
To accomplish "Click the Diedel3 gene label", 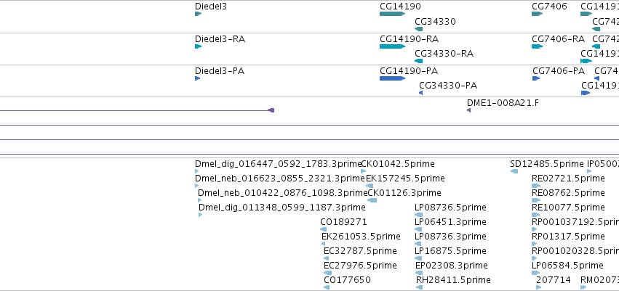I will (x=211, y=7).
